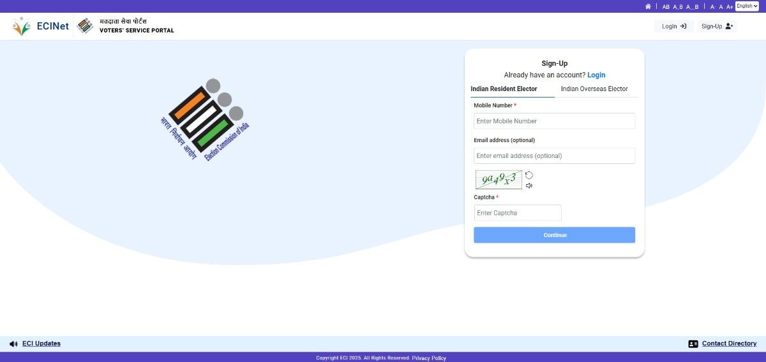Open the Login link beside 'Already have an account?'
Viewport: 766px width, 362px height.
[596, 75]
